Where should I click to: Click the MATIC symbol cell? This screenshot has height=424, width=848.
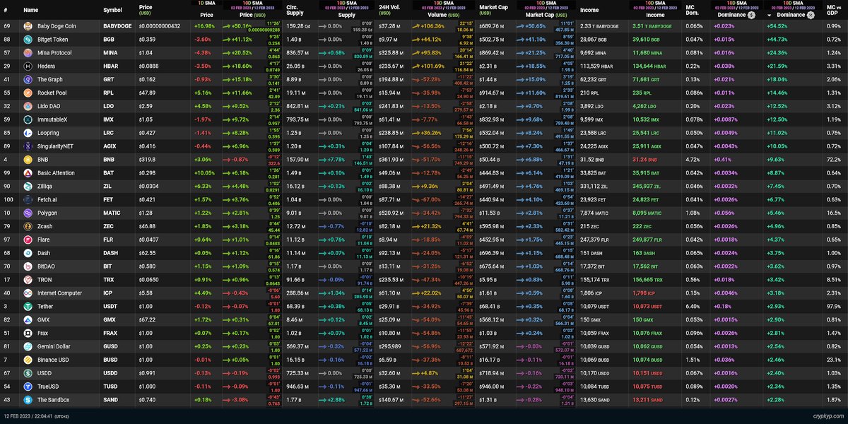(x=112, y=213)
